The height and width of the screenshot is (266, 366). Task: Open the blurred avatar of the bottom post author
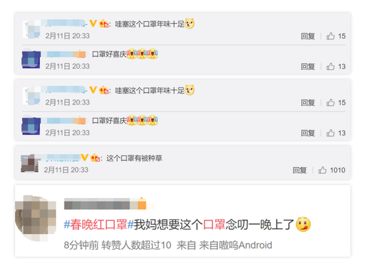click(x=35, y=218)
